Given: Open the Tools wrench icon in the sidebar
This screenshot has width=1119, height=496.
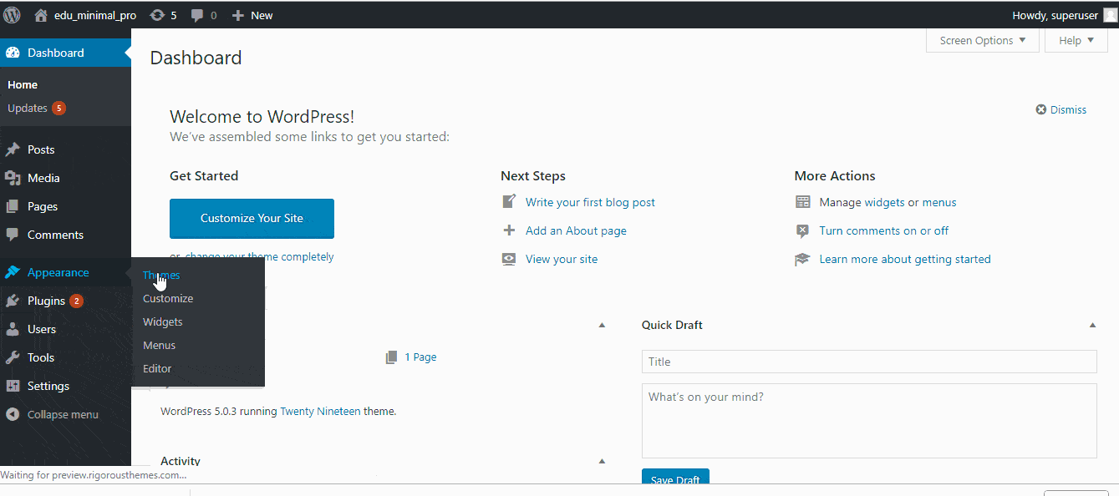Looking at the screenshot, I should click(x=13, y=357).
